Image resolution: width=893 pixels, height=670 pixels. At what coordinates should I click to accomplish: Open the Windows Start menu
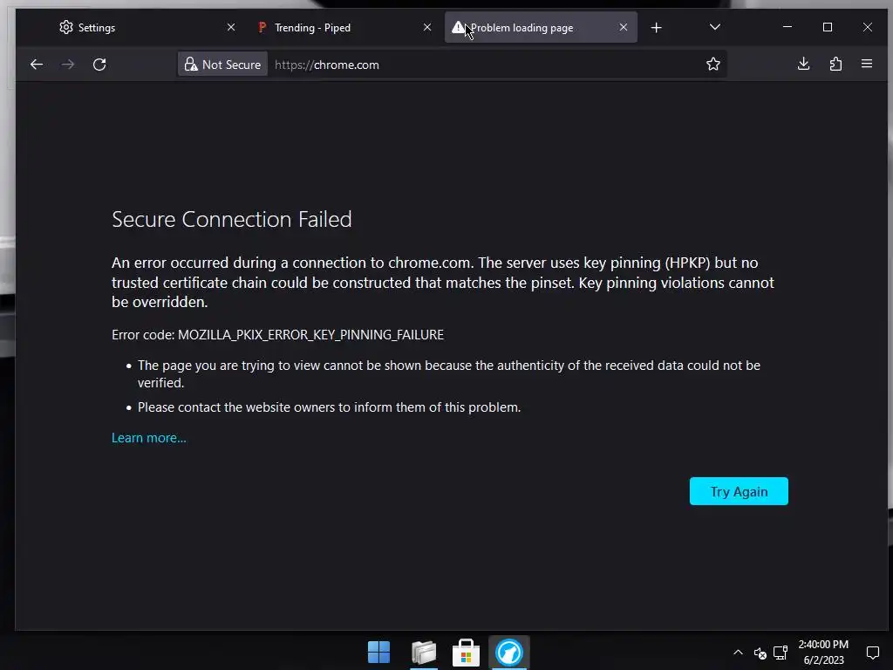[x=379, y=653]
